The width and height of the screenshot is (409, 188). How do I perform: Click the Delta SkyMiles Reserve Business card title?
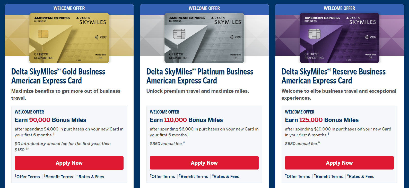pos(333,76)
